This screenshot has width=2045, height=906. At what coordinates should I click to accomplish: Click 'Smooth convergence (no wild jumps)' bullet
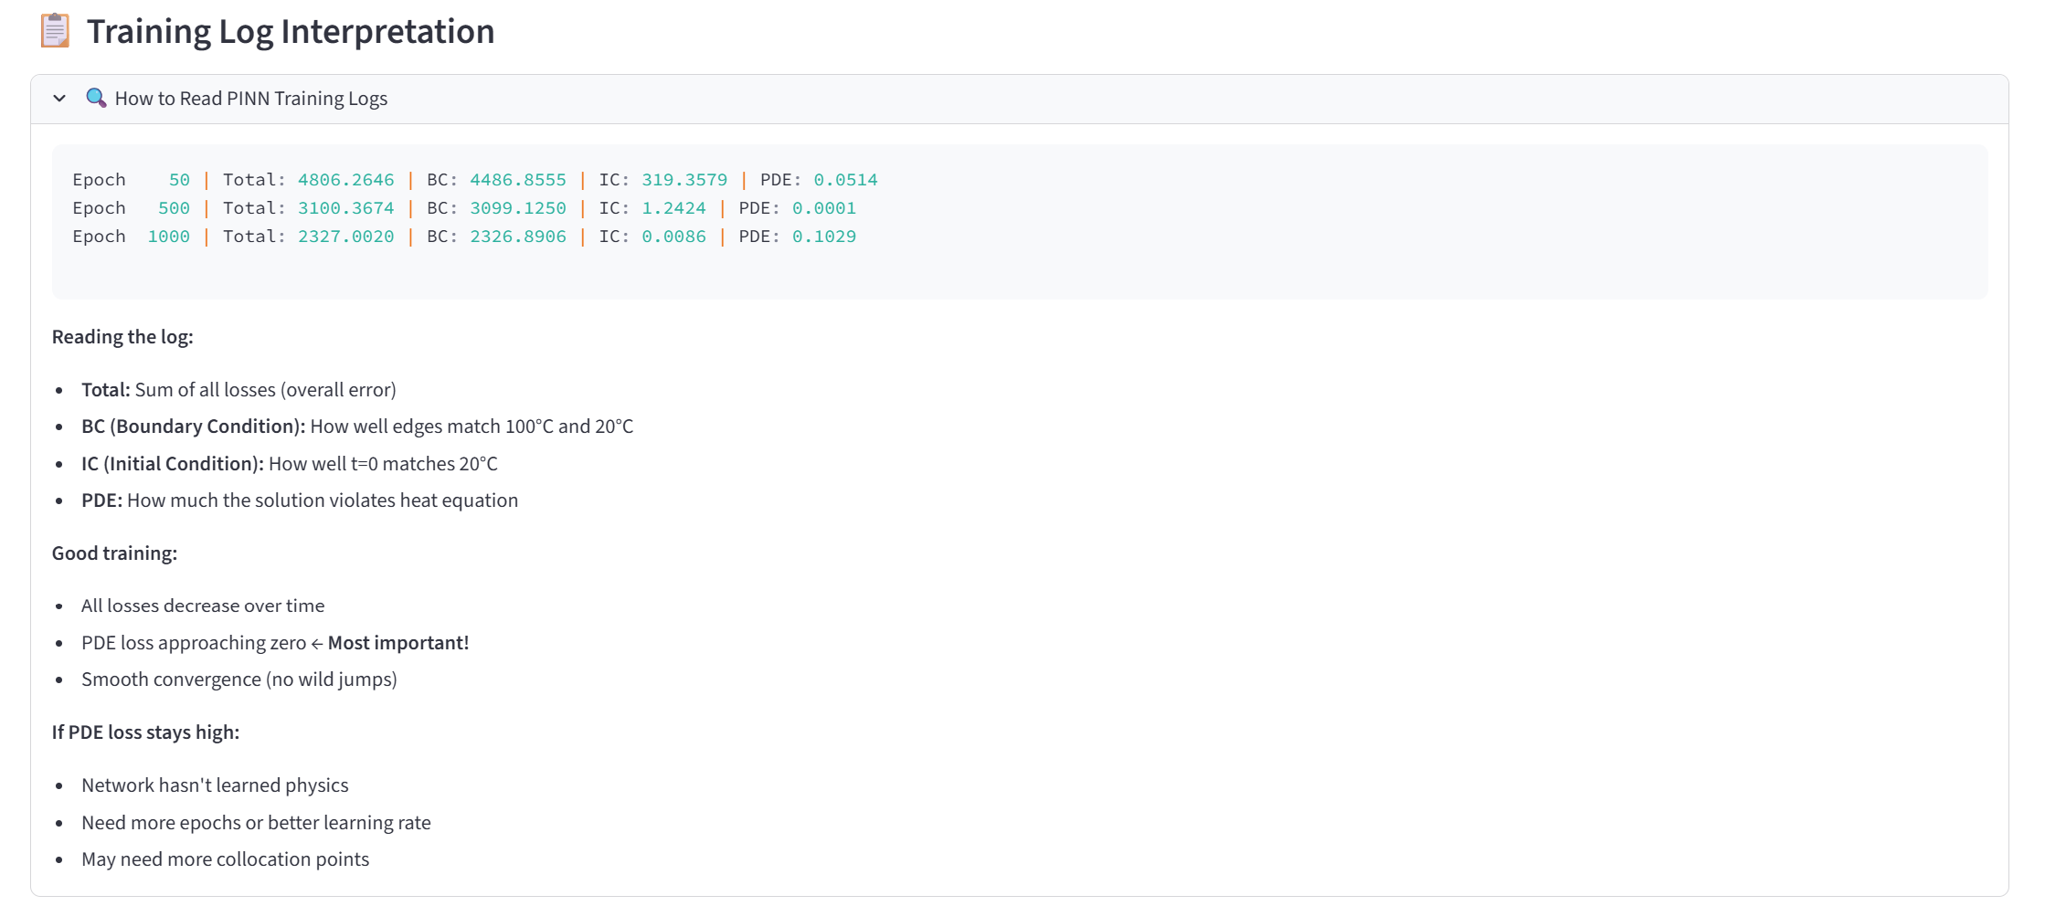tap(238, 679)
